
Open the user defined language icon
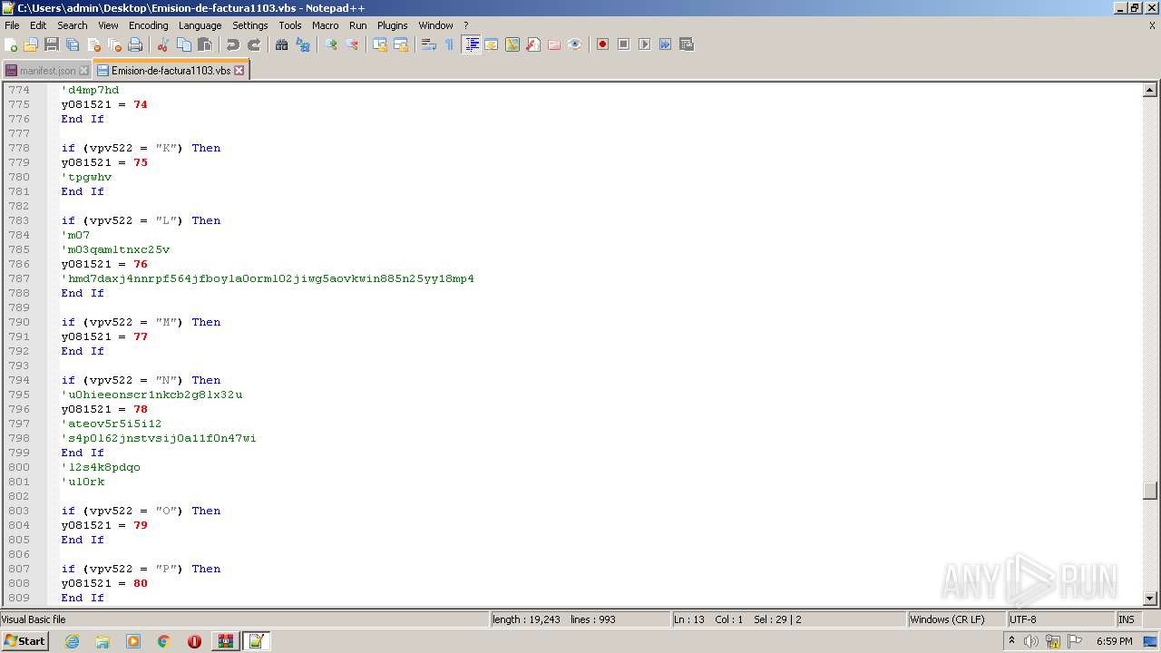pyautogui.click(x=492, y=44)
